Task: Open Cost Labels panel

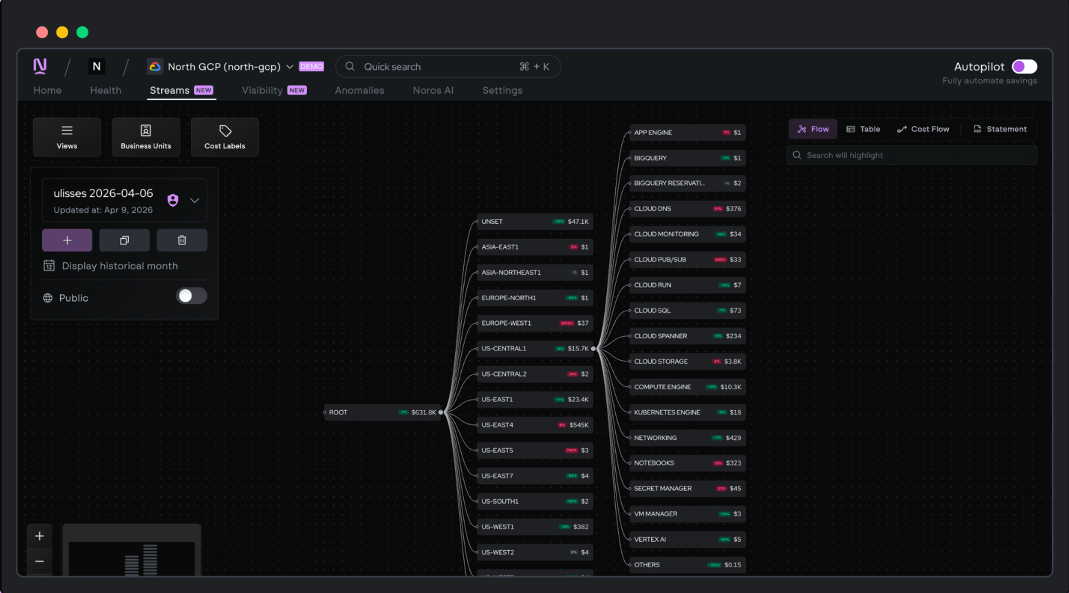Action: click(x=224, y=137)
